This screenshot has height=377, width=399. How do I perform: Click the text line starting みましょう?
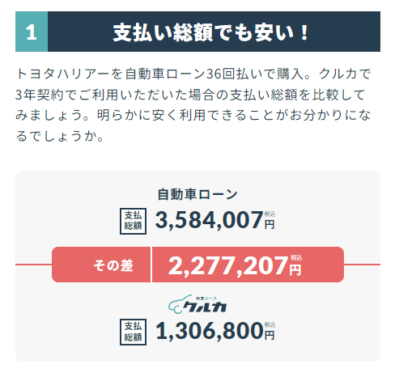tap(193, 115)
